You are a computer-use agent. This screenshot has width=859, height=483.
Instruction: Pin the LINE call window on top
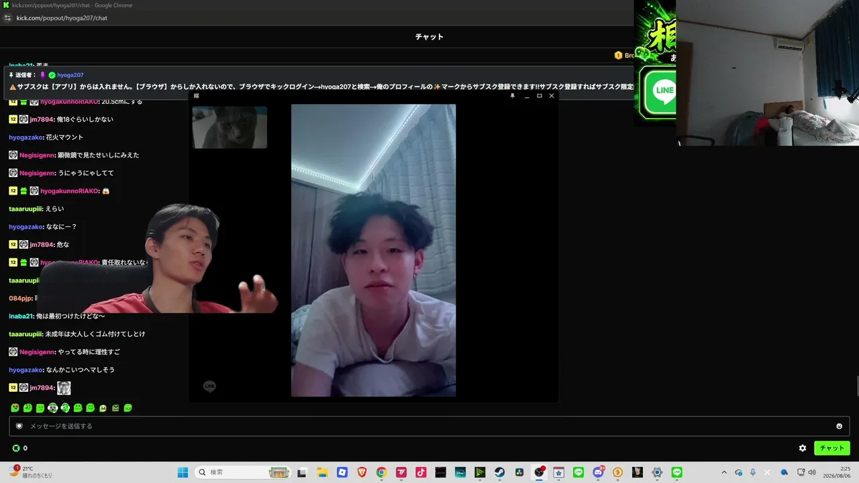point(512,96)
